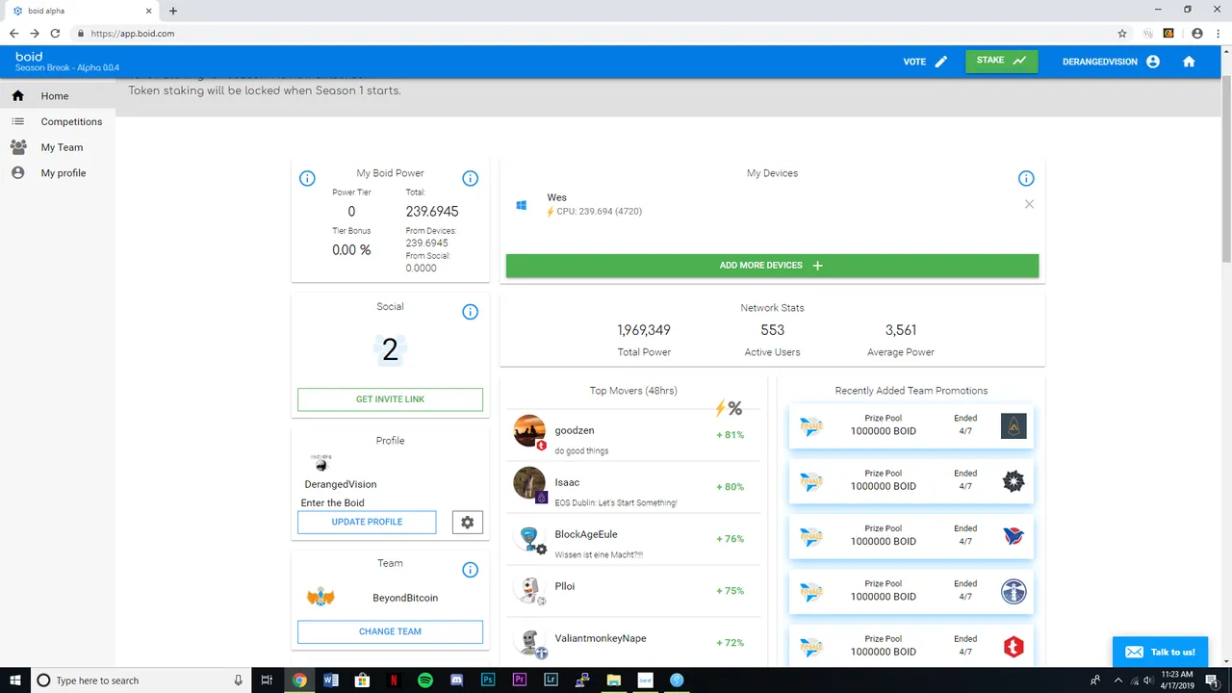Click UPDATE PROFILE button
1232x693 pixels.
pos(367,522)
